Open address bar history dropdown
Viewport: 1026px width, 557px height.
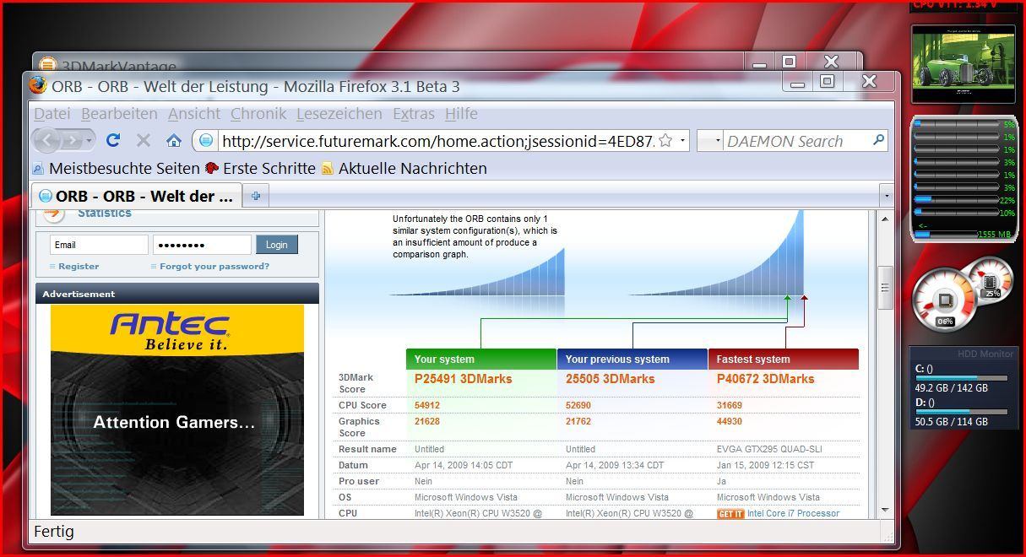point(682,141)
